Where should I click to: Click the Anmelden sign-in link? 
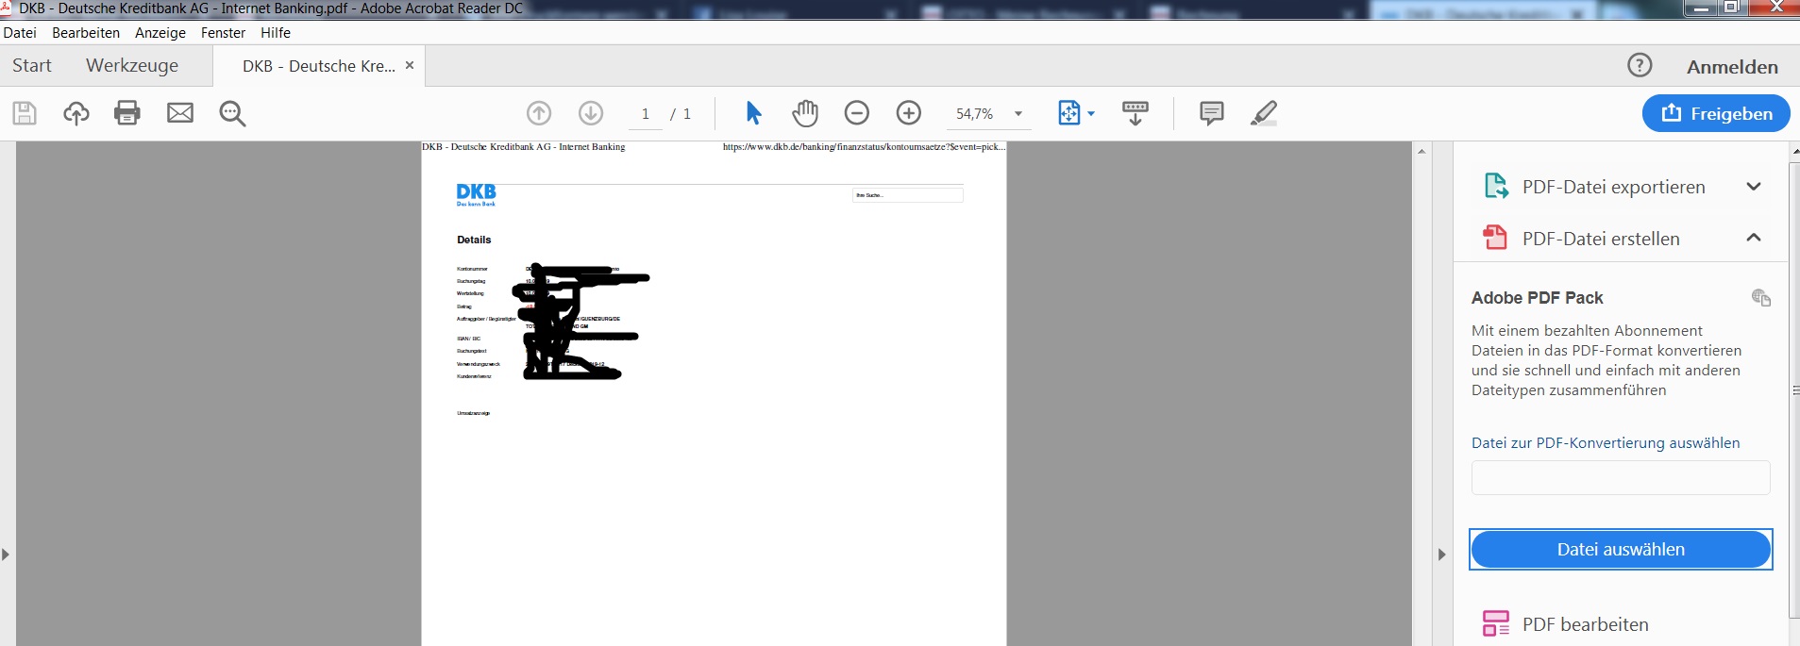click(1732, 67)
